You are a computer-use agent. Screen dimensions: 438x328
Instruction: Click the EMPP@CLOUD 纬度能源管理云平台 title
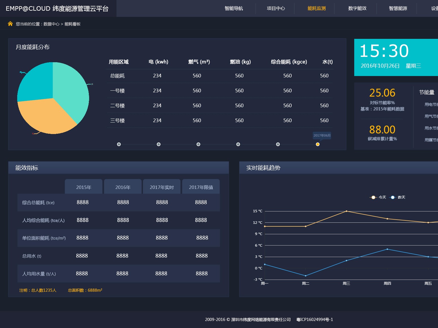point(57,9)
